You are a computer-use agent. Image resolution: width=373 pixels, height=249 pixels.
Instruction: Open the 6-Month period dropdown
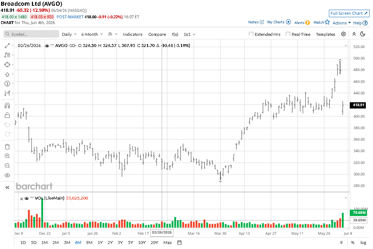(92, 34)
